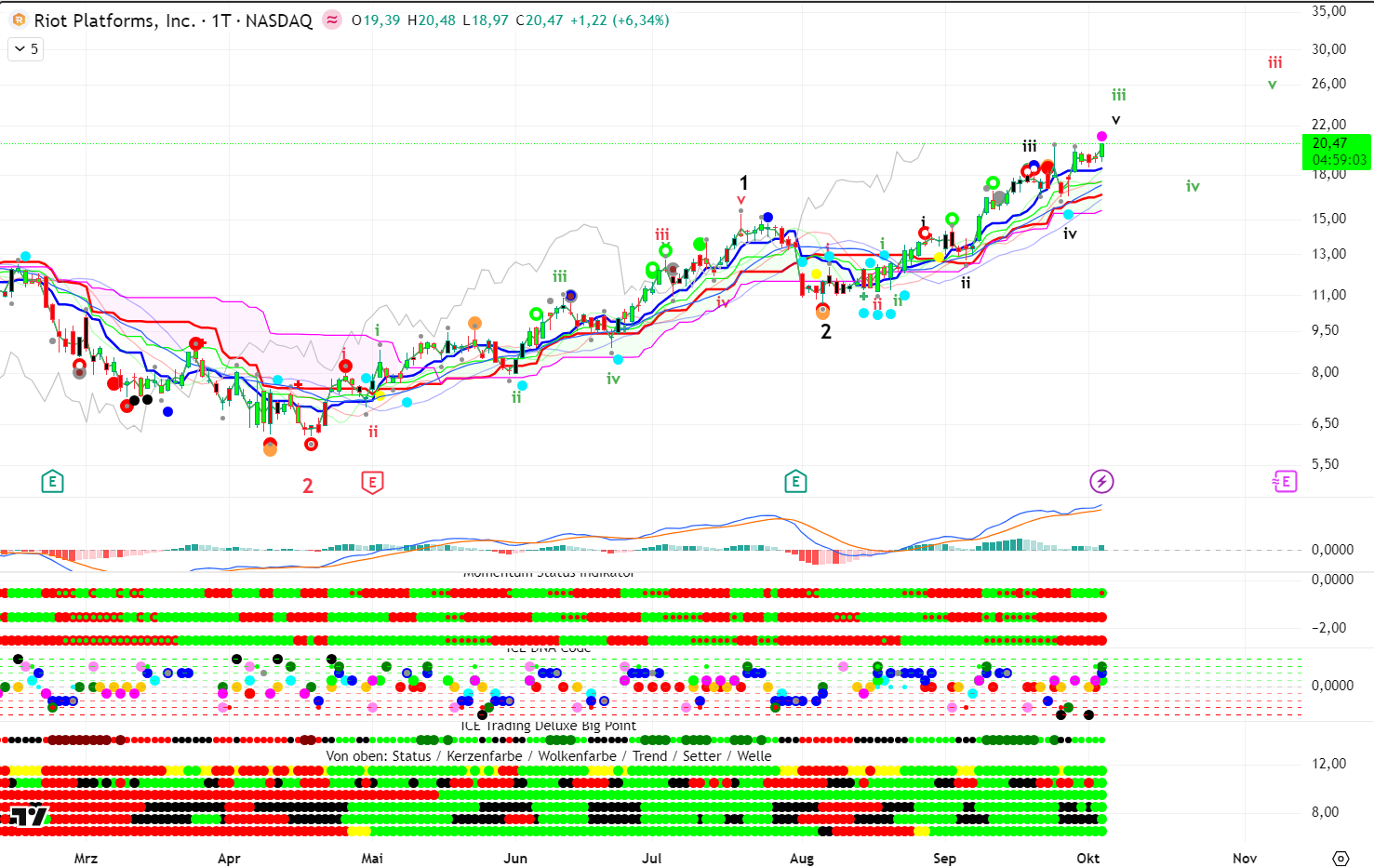Click the purple lightning event icon
The width and height of the screenshot is (1374, 867).
pyautogui.click(x=1101, y=481)
